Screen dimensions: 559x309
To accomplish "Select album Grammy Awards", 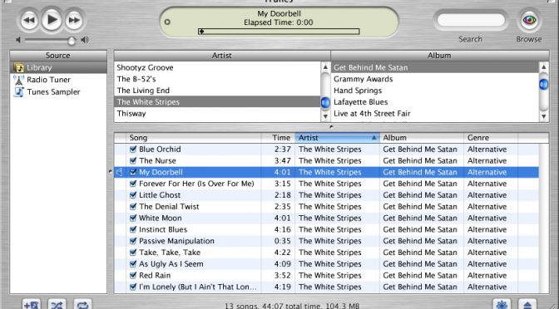I will pyautogui.click(x=435, y=79).
